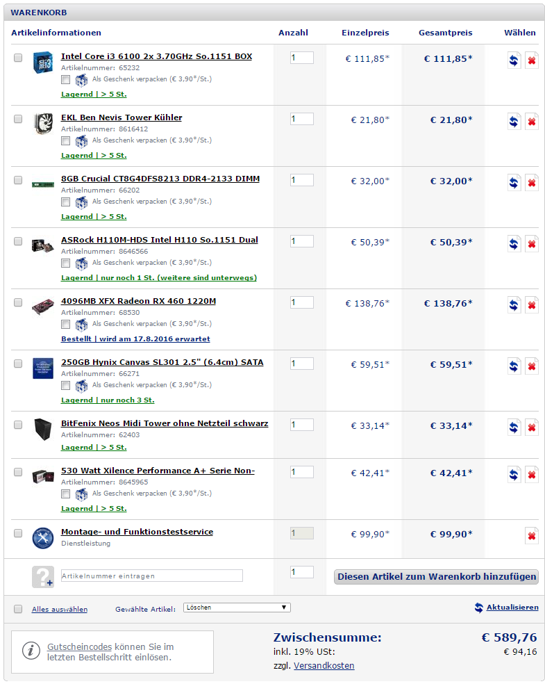Click Artikelnummer 8646566 text

[x=105, y=251]
